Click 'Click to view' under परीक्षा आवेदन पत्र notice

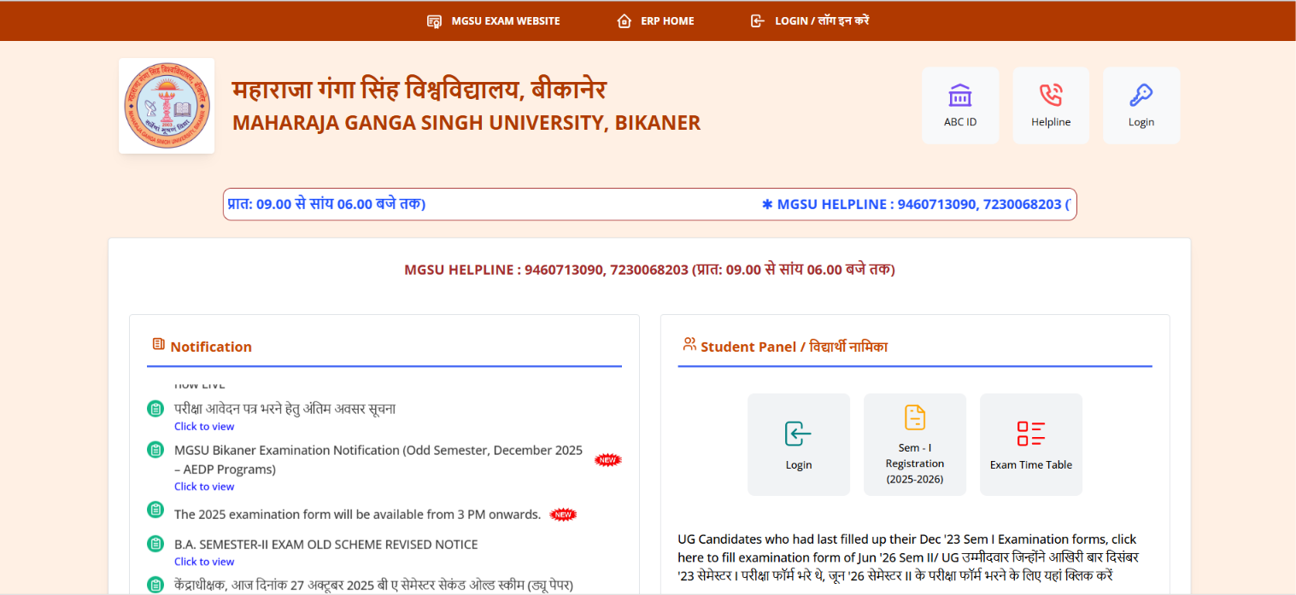(204, 426)
